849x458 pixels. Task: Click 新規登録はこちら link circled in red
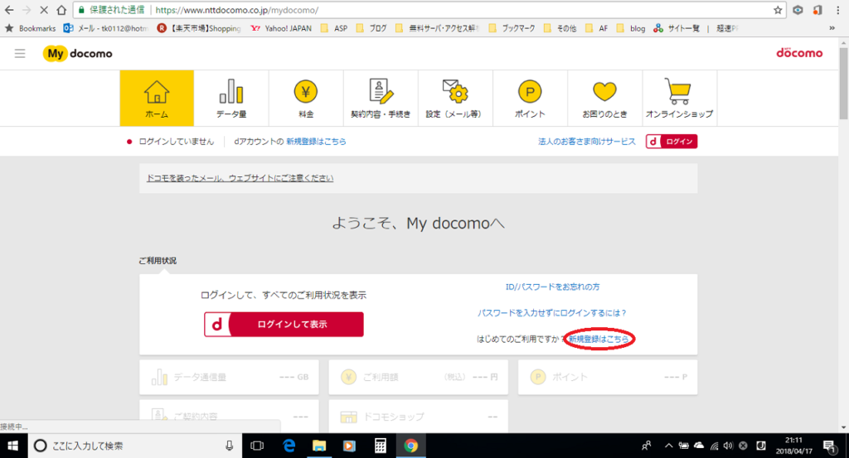point(599,339)
